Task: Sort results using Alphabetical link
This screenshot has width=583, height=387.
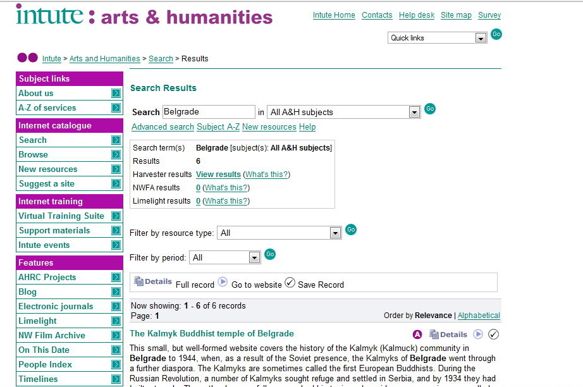Action: coord(479,316)
